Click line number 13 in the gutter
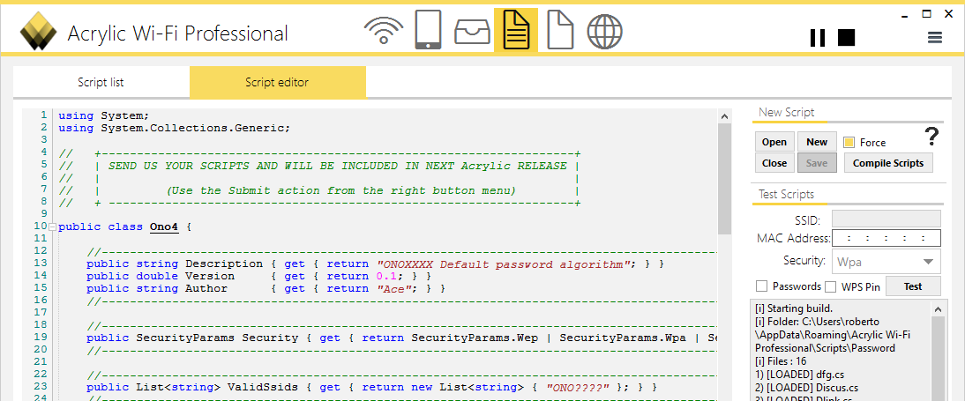Image resolution: width=965 pixels, height=401 pixels. (x=41, y=264)
